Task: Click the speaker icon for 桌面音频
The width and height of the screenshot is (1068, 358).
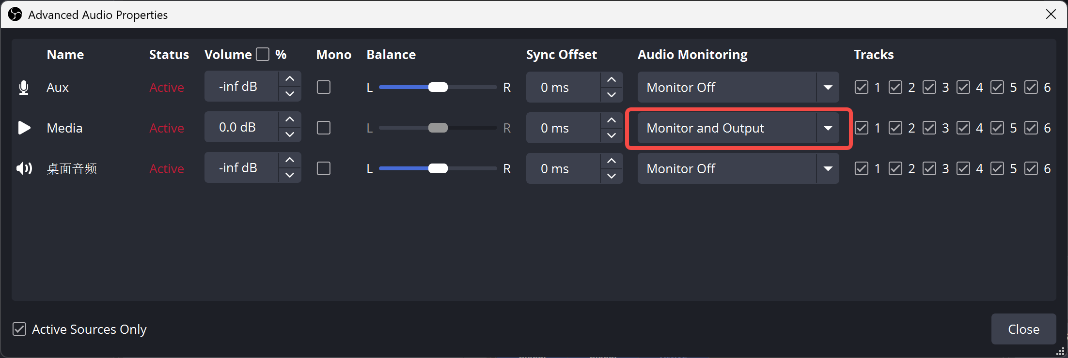Action: [24, 168]
